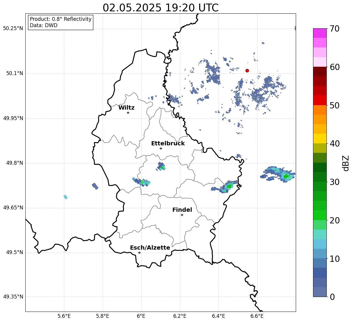Click the colorbar 30 tick label
The width and height of the screenshot is (353, 322).
tap(335, 182)
